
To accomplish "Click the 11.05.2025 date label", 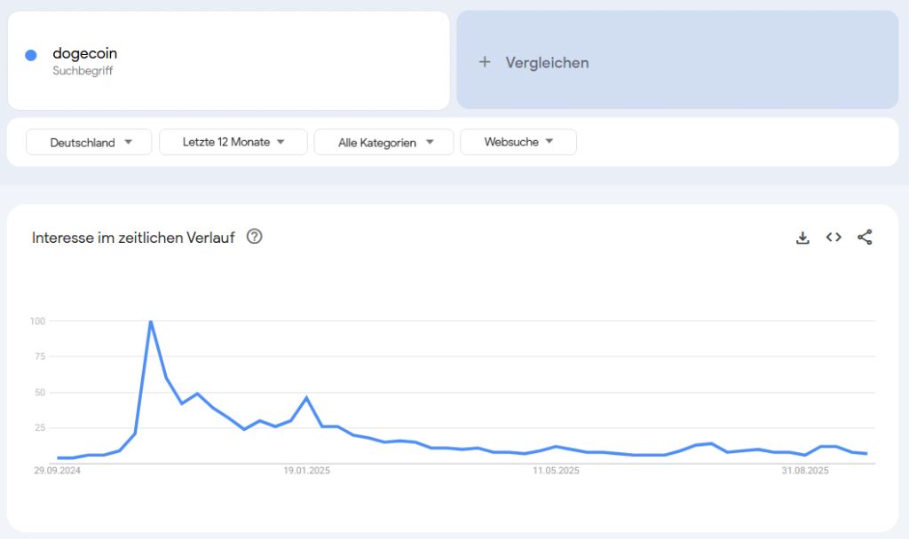I will click(556, 471).
